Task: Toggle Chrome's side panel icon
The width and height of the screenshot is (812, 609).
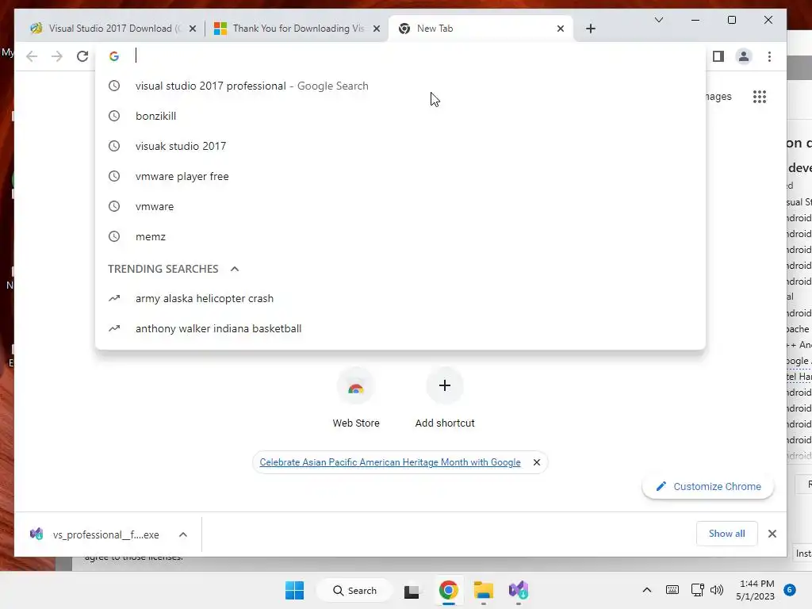Action: (718, 56)
